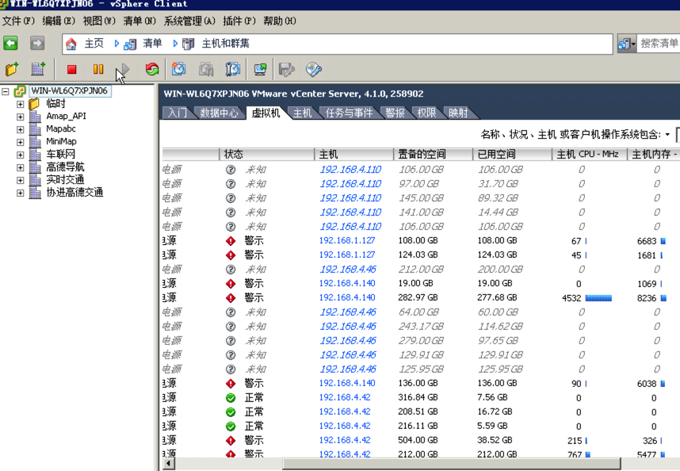Screen dimensions: 680x471
Task: Click the Revert to Snapshot icon
Action: [206, 70]
